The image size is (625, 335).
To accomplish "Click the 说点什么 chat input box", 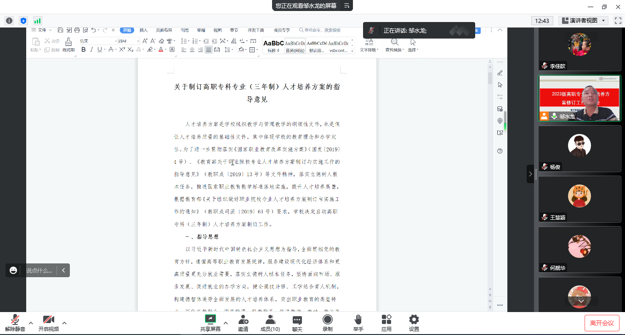I will click(x=39, y=270).
